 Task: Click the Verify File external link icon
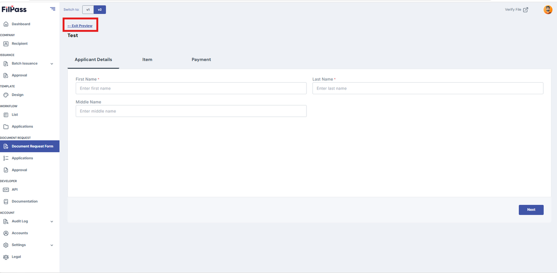tap(525, 10)
